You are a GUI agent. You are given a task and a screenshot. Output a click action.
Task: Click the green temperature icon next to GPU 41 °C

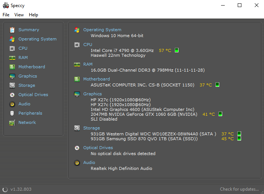(x=220, y=114)
